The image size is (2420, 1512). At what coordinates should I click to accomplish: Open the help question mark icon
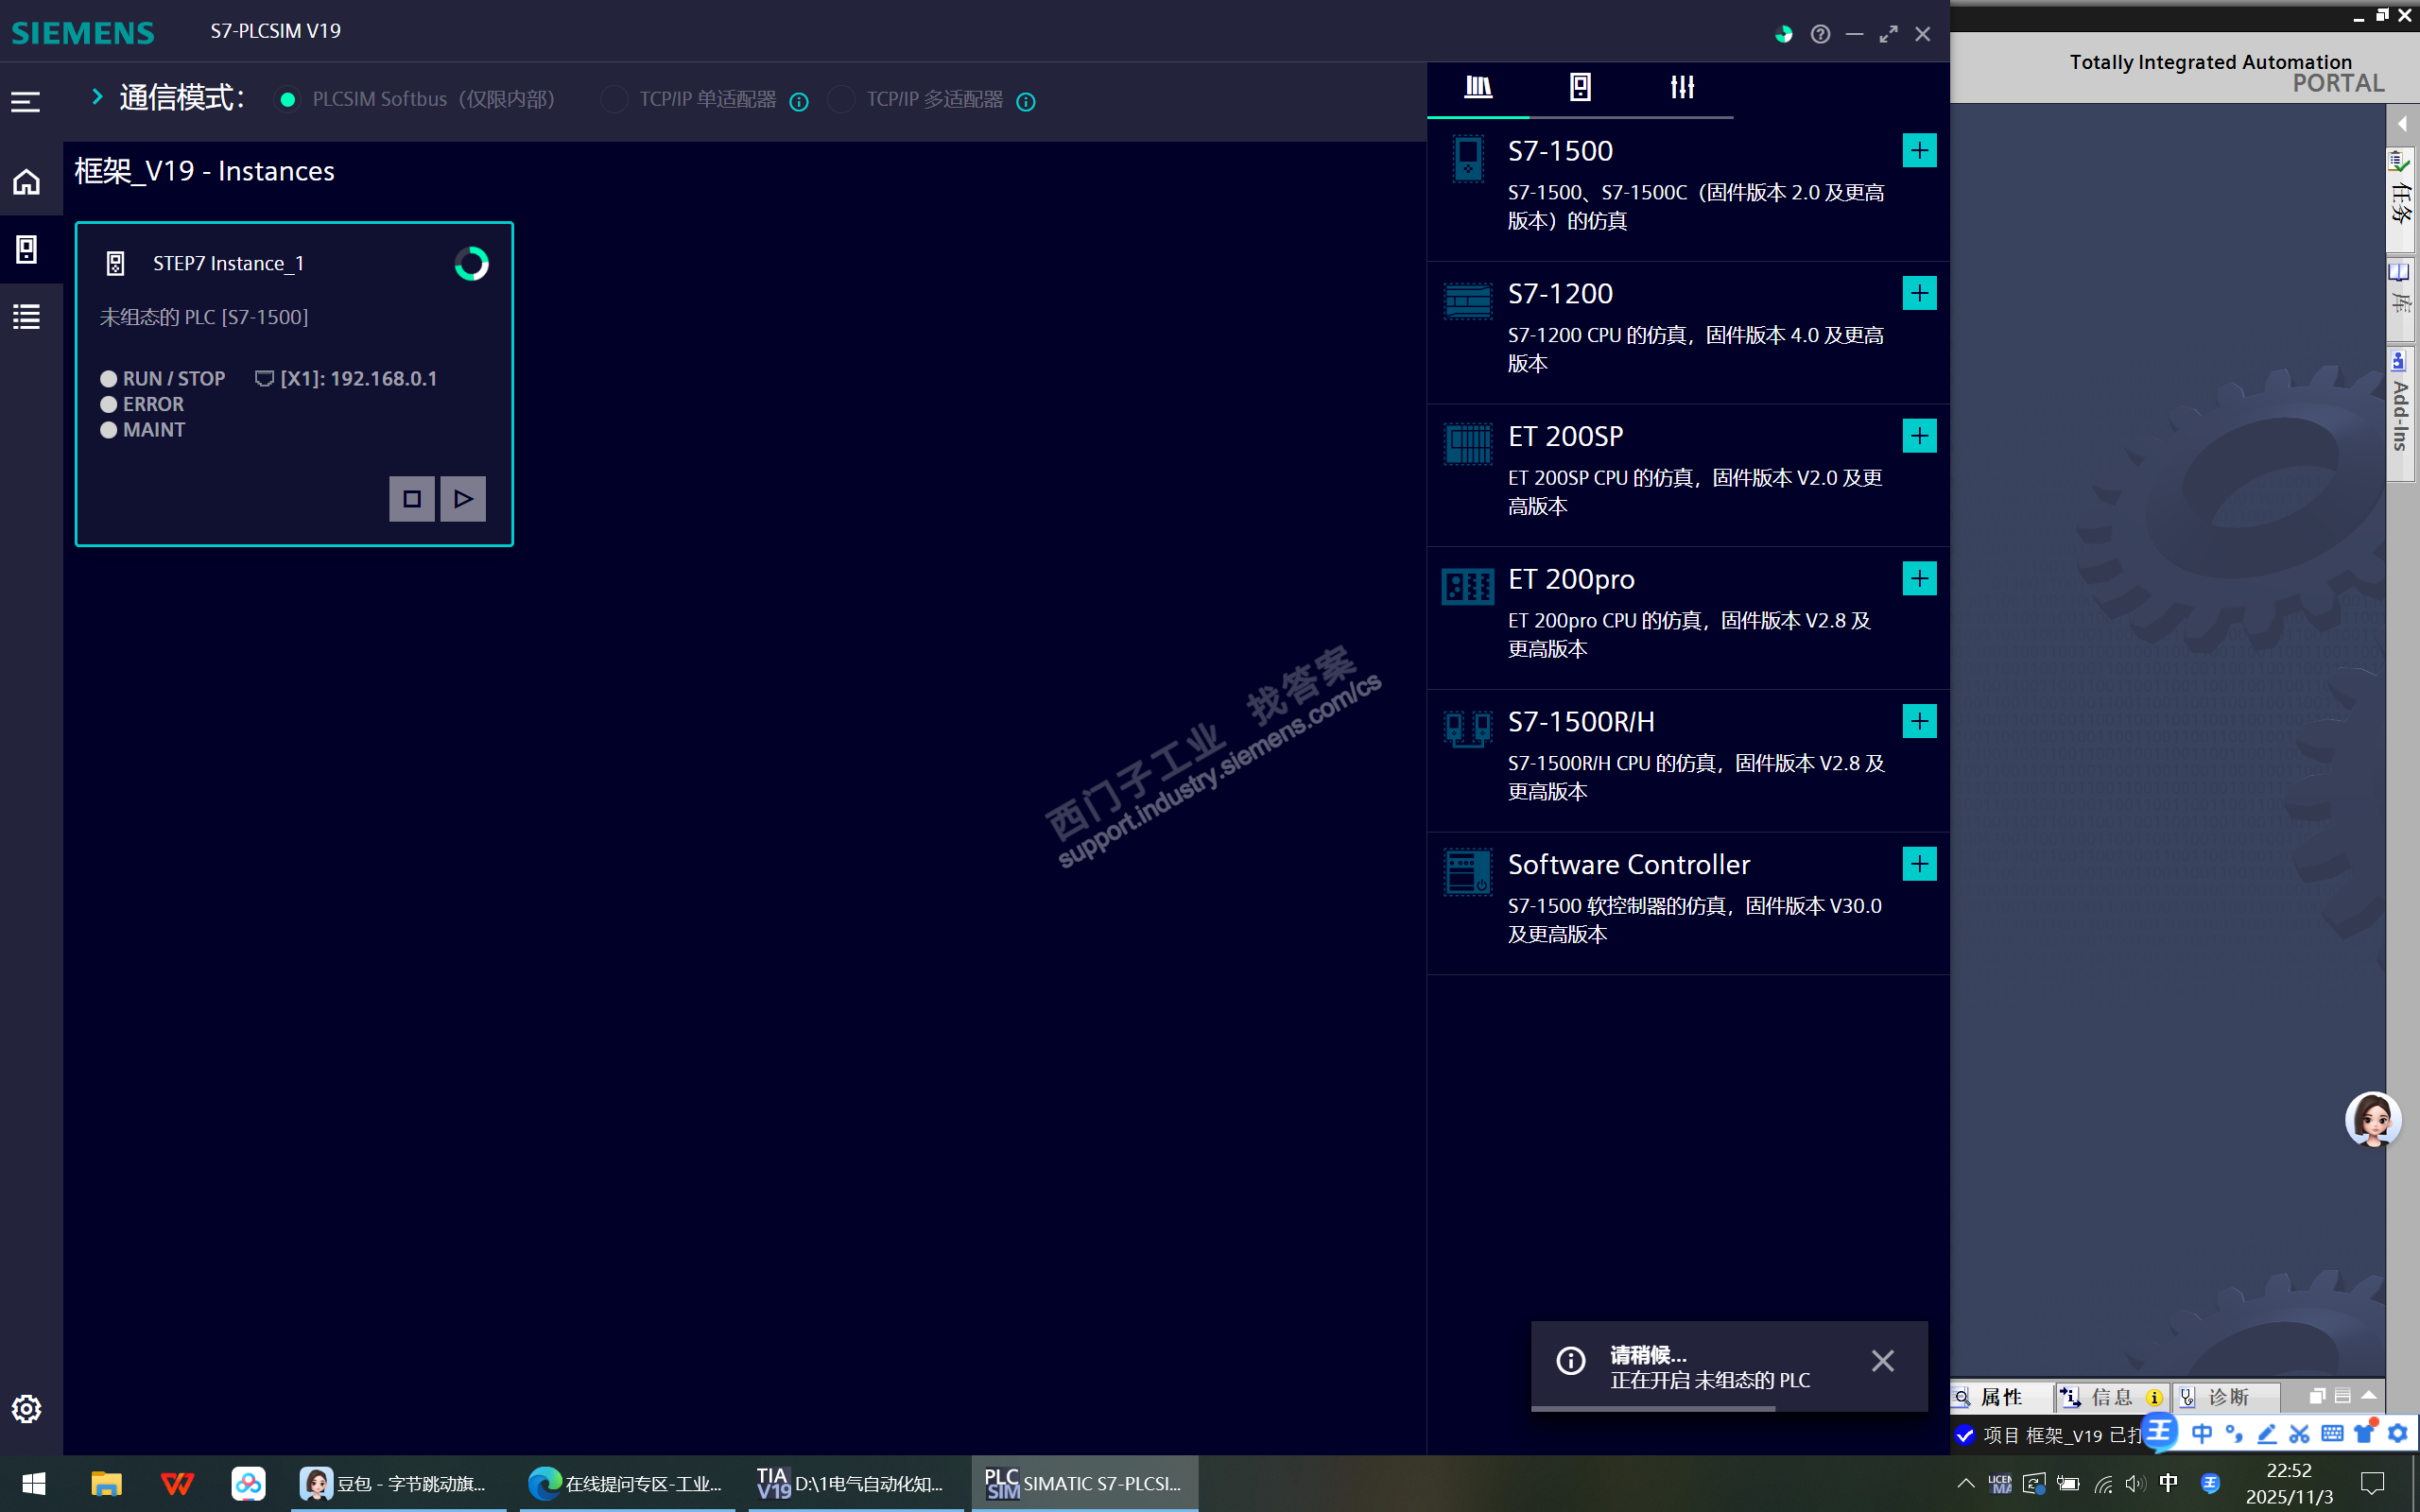click(1820, 34)
